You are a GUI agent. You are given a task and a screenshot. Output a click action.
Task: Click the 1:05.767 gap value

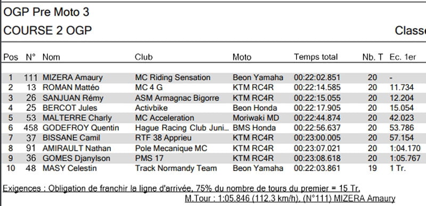pyautogui.click(x=405, y=158)
